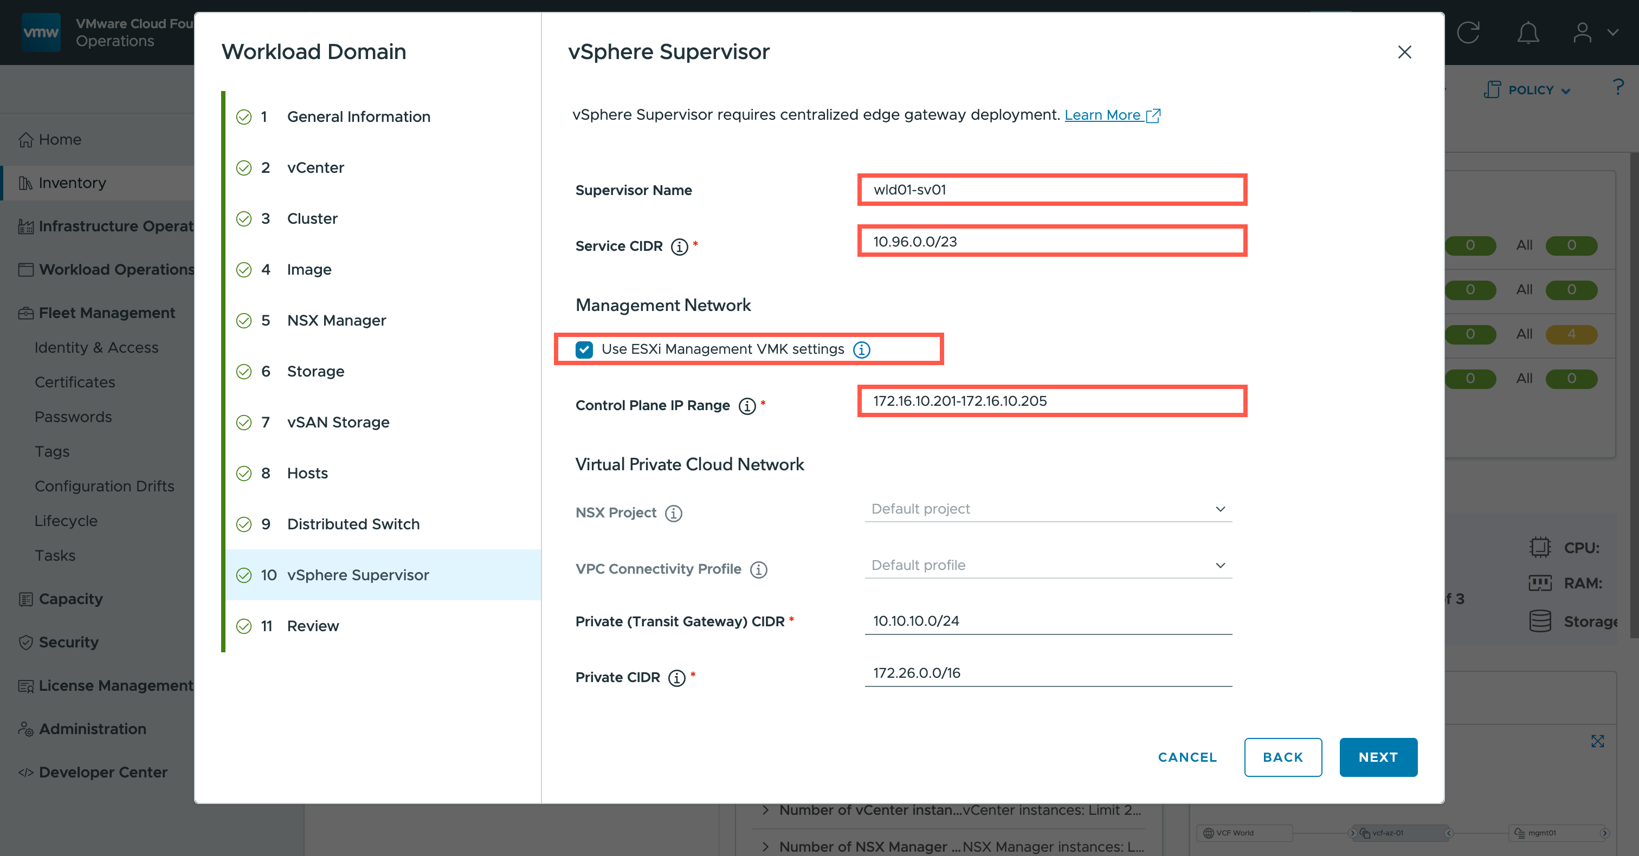Click the NSX Project info icon

coord(673,513)
